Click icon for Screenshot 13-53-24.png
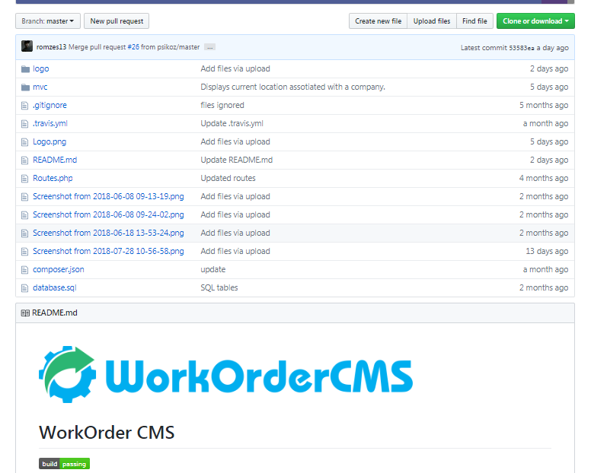 coord(25,233)
